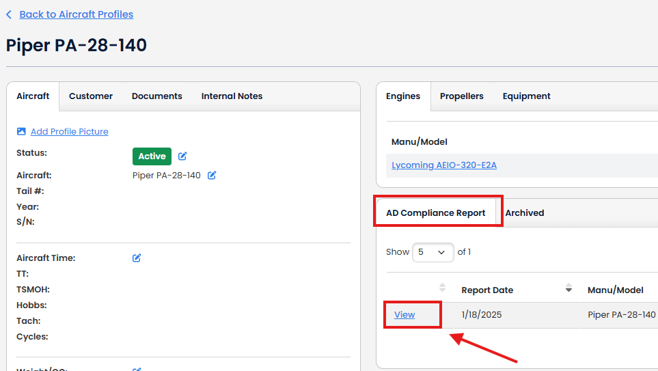Switch to the Aircraft tab
The image size is (658, 371).
33,96
